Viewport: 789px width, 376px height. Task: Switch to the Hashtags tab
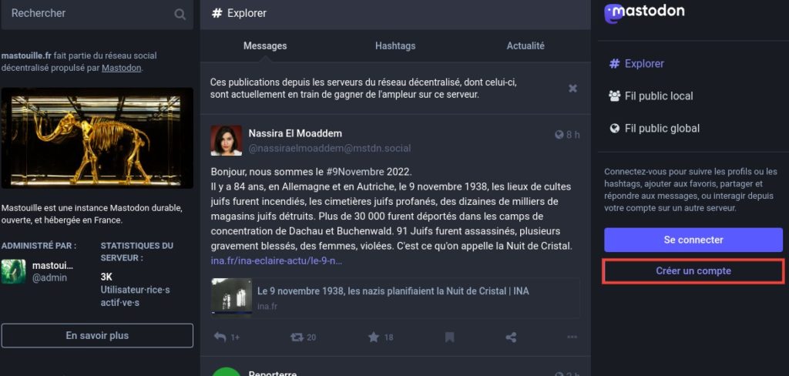(x=395, y=45)
